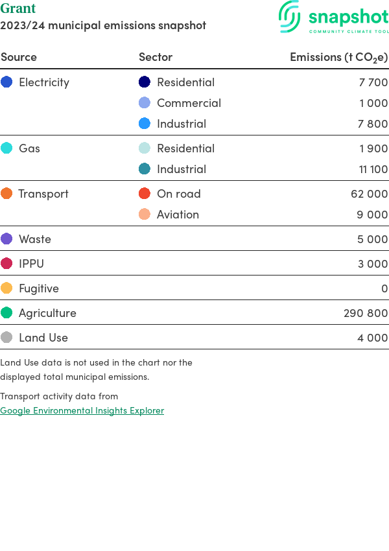
Task: Click the peach Aviation sector dot
Action: click(145, 215)
